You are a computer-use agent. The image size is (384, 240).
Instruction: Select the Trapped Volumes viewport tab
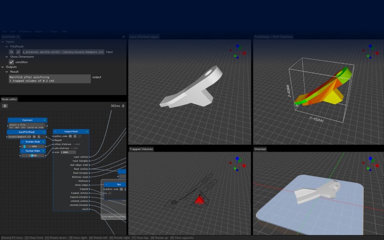[x=141, y=149]
